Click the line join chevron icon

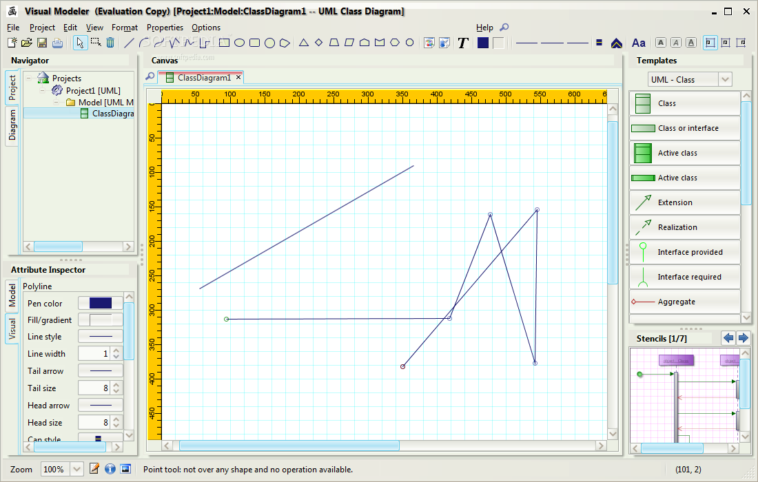[x=616, y=43]
